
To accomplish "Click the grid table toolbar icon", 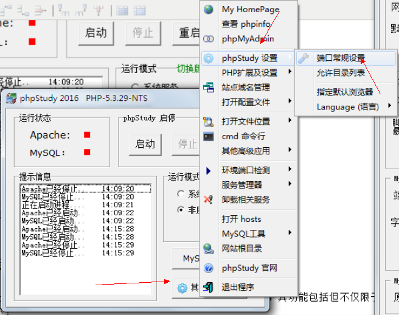I will 122,10.
